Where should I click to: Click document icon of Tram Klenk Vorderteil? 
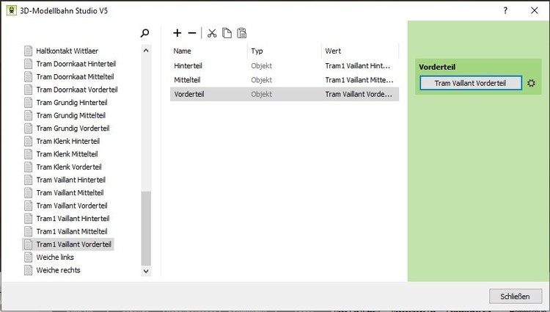29,167
